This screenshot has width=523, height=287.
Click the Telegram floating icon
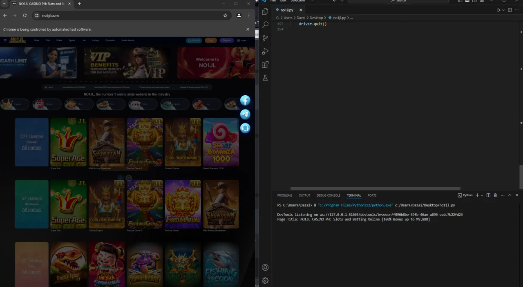click(245, 114)
